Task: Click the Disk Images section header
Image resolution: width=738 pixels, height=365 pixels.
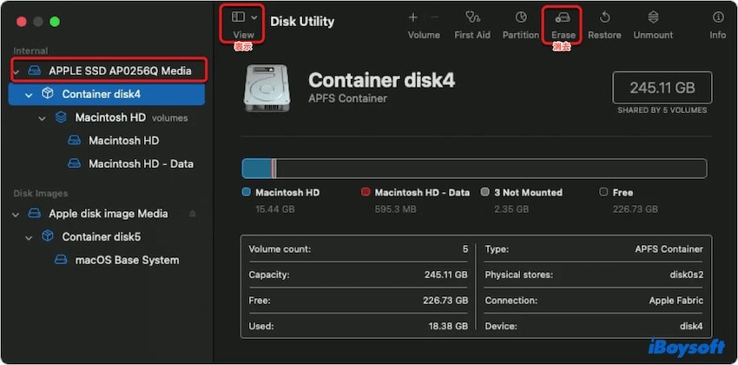Action: click(x=41, y=194)
